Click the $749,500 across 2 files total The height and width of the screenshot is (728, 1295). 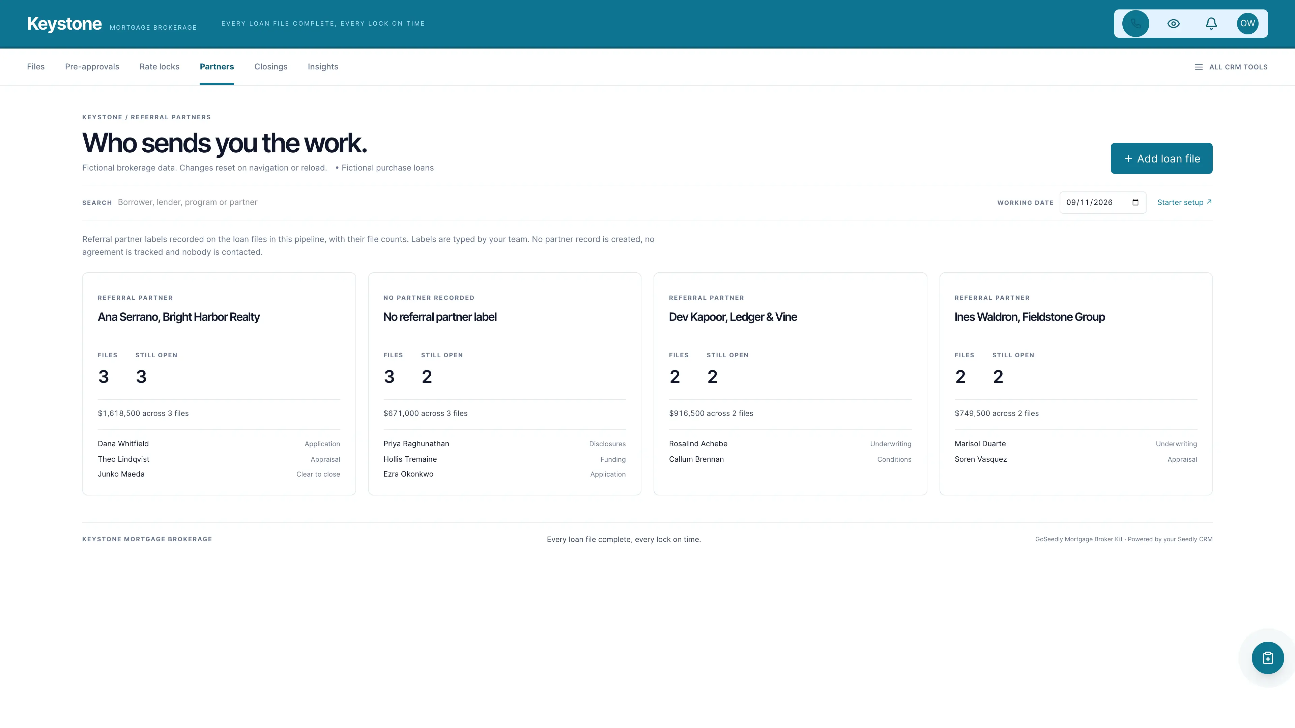(997, 414)
